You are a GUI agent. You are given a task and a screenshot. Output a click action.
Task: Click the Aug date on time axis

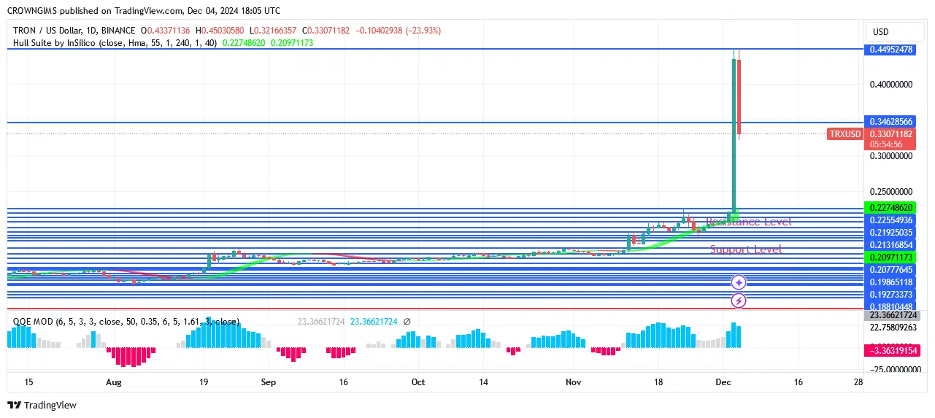[113, 382]
